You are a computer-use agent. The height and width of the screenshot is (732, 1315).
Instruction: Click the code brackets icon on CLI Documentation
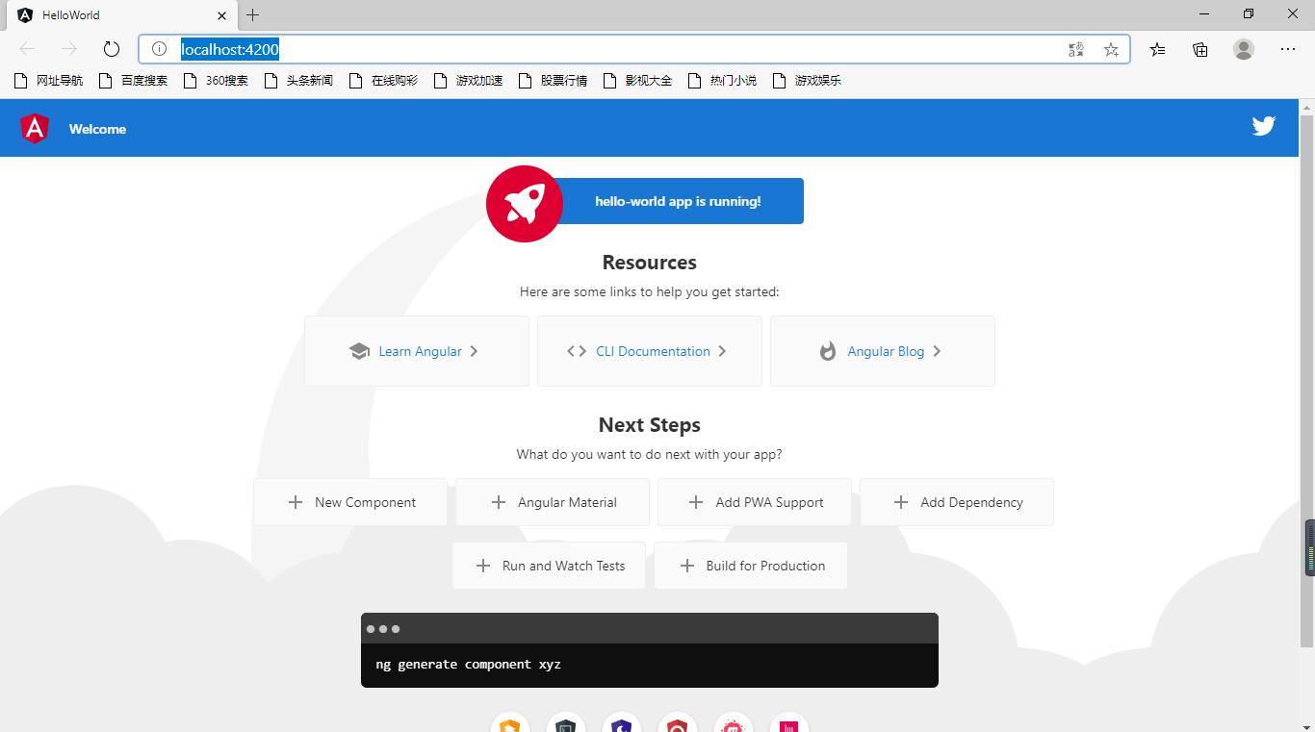coord(577,351)
